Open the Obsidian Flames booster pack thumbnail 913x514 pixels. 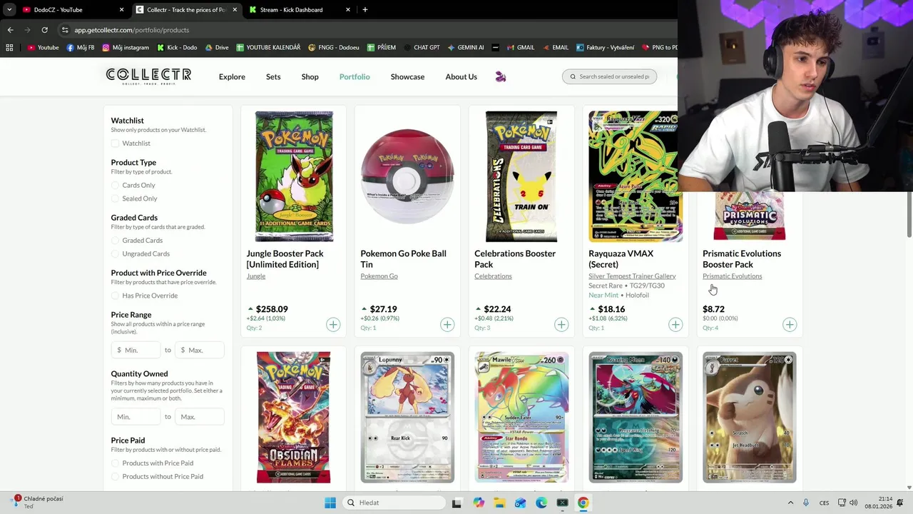coord(293,417)
